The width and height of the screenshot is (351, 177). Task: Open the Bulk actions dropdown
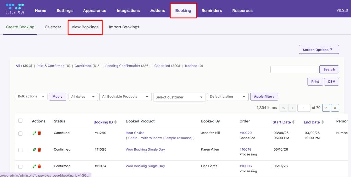(x=31, y=97)
